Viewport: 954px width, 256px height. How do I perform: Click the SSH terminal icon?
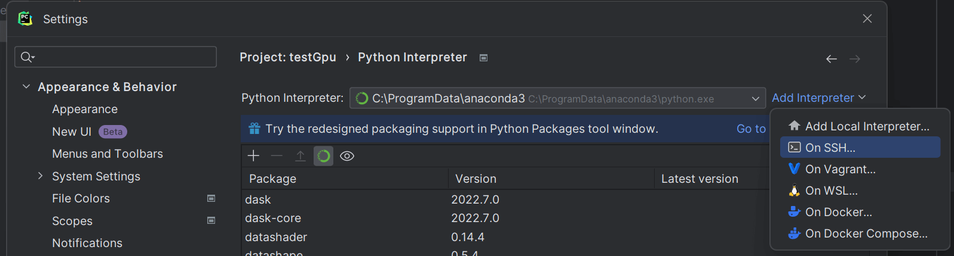794,147
